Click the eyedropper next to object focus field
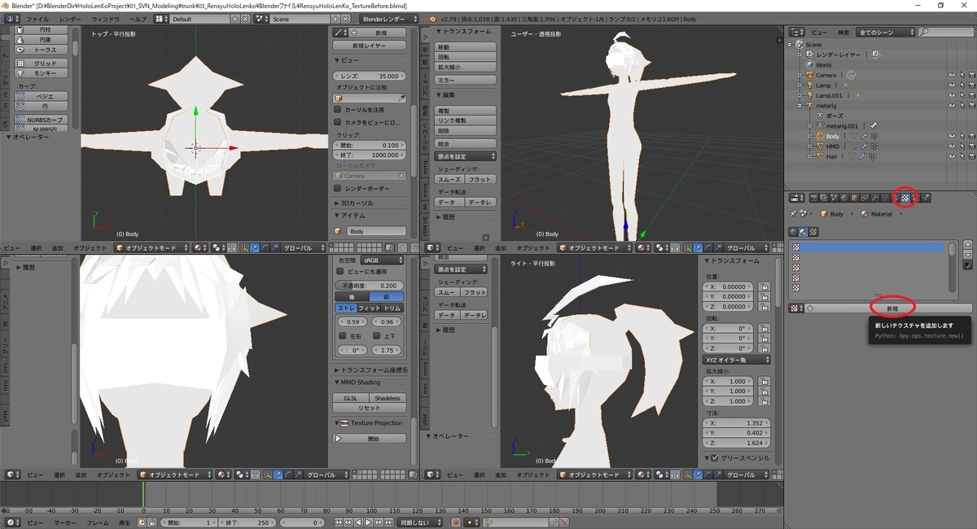Viewport: 977px width, 529px height. click(401, 98)
